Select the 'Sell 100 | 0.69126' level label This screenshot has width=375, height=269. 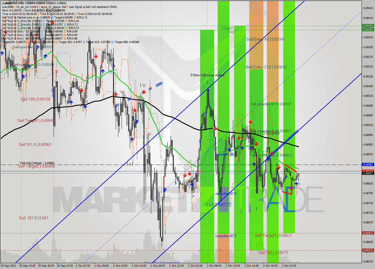coord(35,99)
